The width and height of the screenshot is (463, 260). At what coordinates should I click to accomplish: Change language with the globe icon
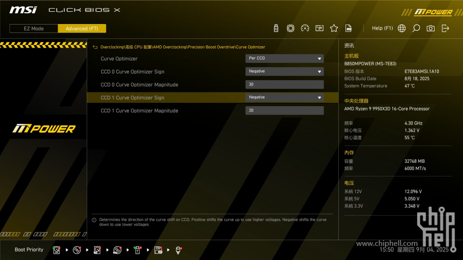tap(402, 28)
